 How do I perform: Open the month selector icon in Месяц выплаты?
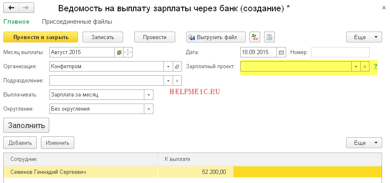(x=119, y=52)
